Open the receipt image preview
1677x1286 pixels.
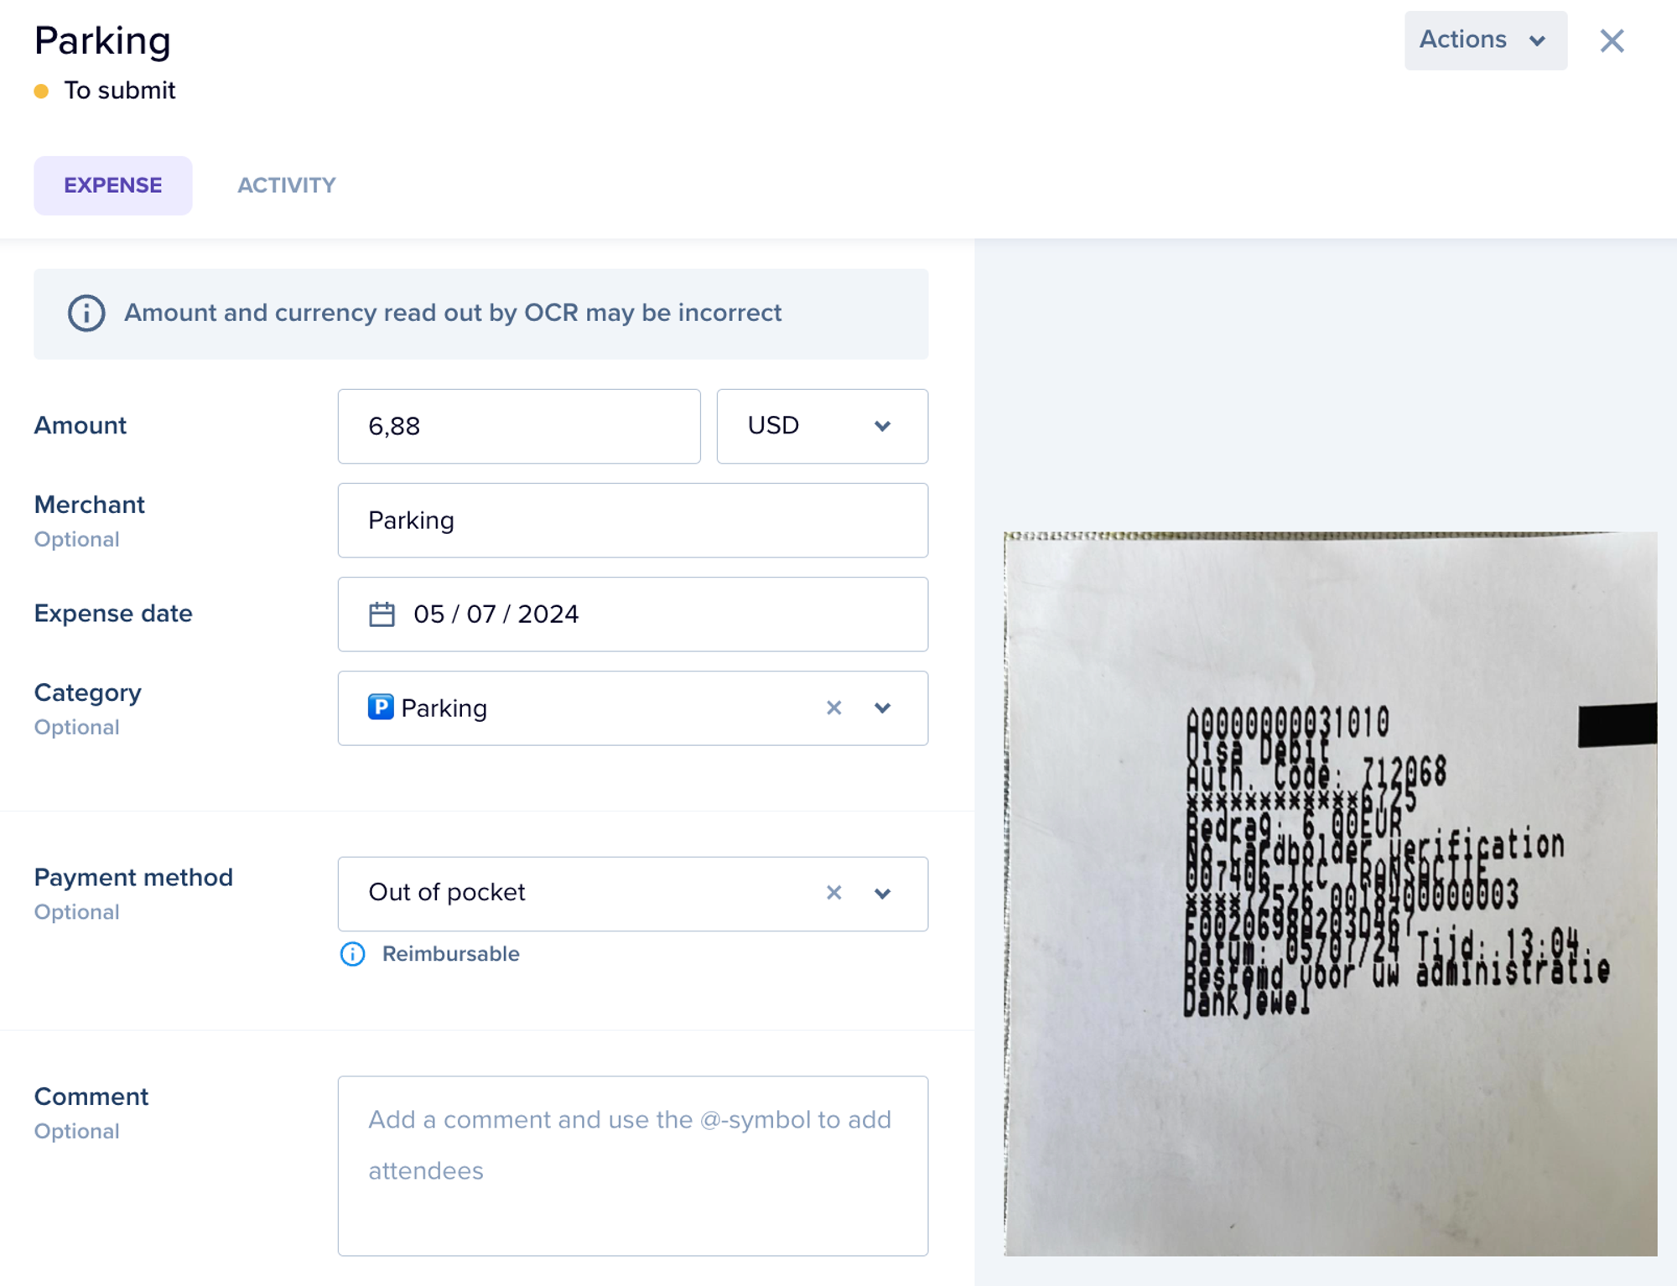tap(1330, 894)
